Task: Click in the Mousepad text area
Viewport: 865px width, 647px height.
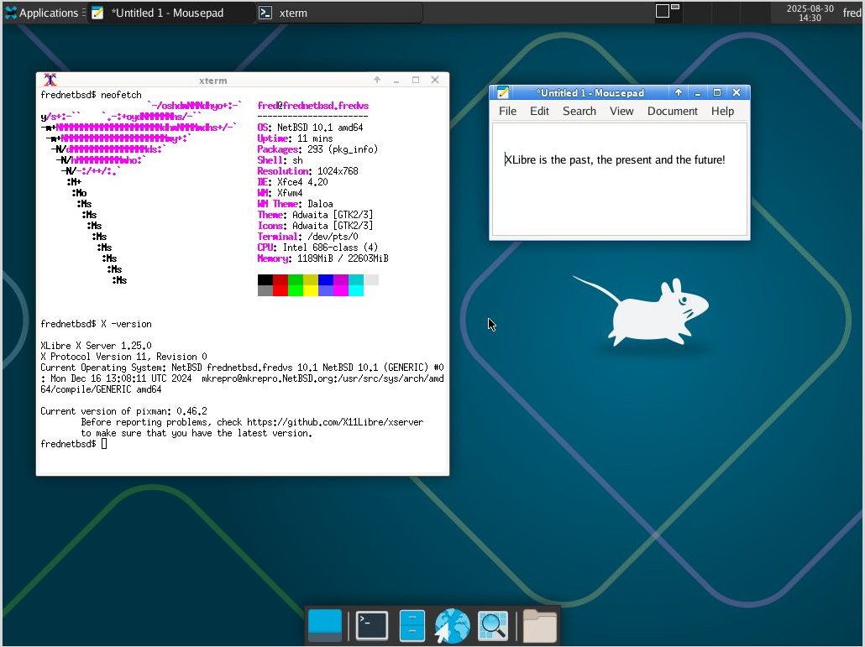Action: pos(620,180)
